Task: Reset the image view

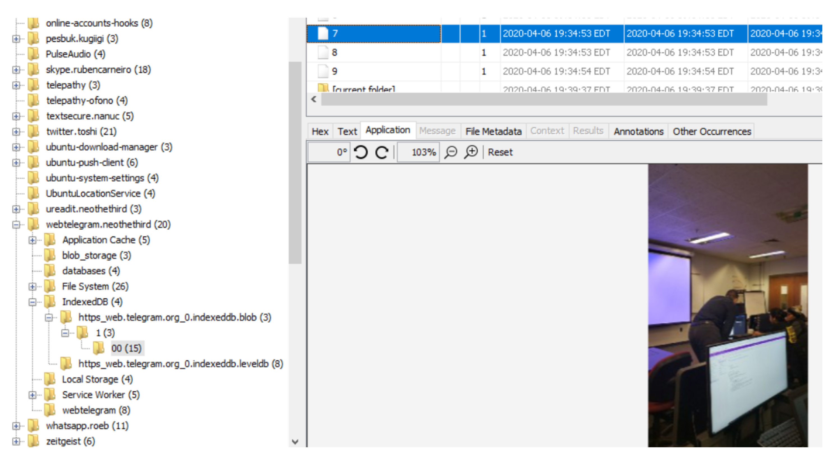Action: click(x=500, y=152)
